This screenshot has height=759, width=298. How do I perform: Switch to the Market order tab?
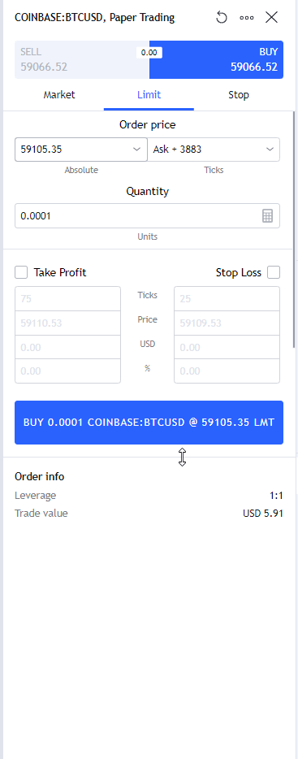(x=59, y=95)
